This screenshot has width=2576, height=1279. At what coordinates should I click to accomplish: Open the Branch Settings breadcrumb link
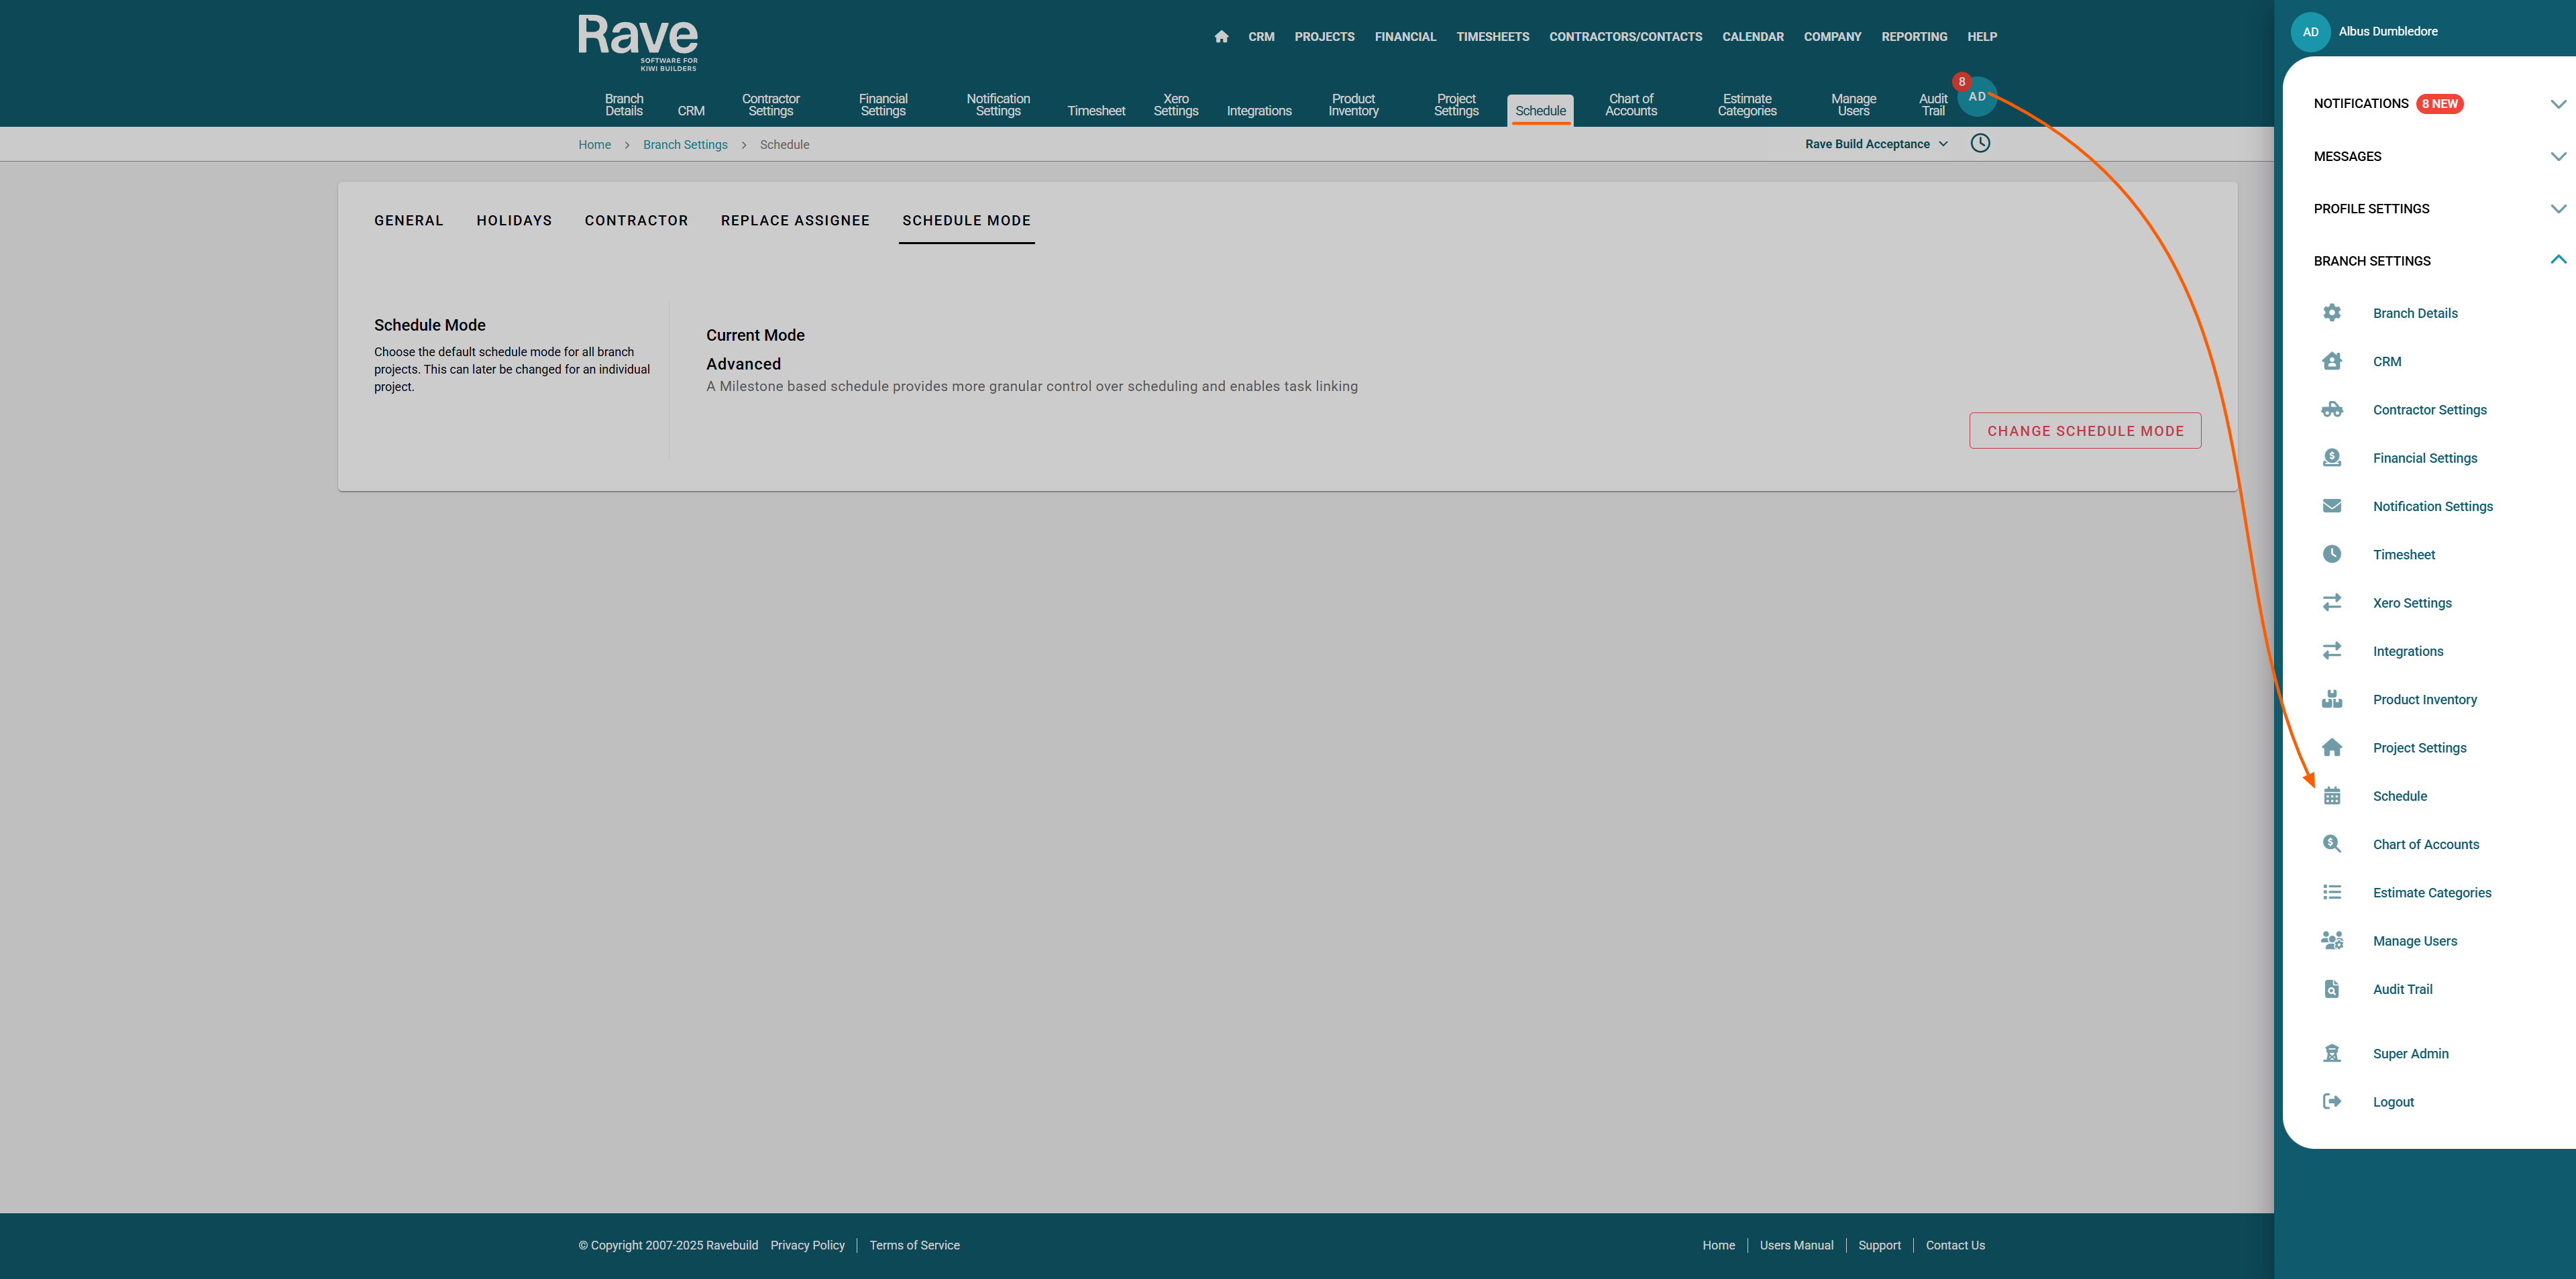click(685, 145)
